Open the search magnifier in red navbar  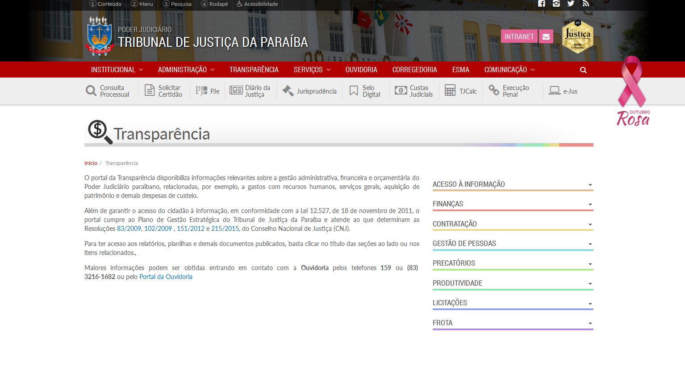pos(583,70)
